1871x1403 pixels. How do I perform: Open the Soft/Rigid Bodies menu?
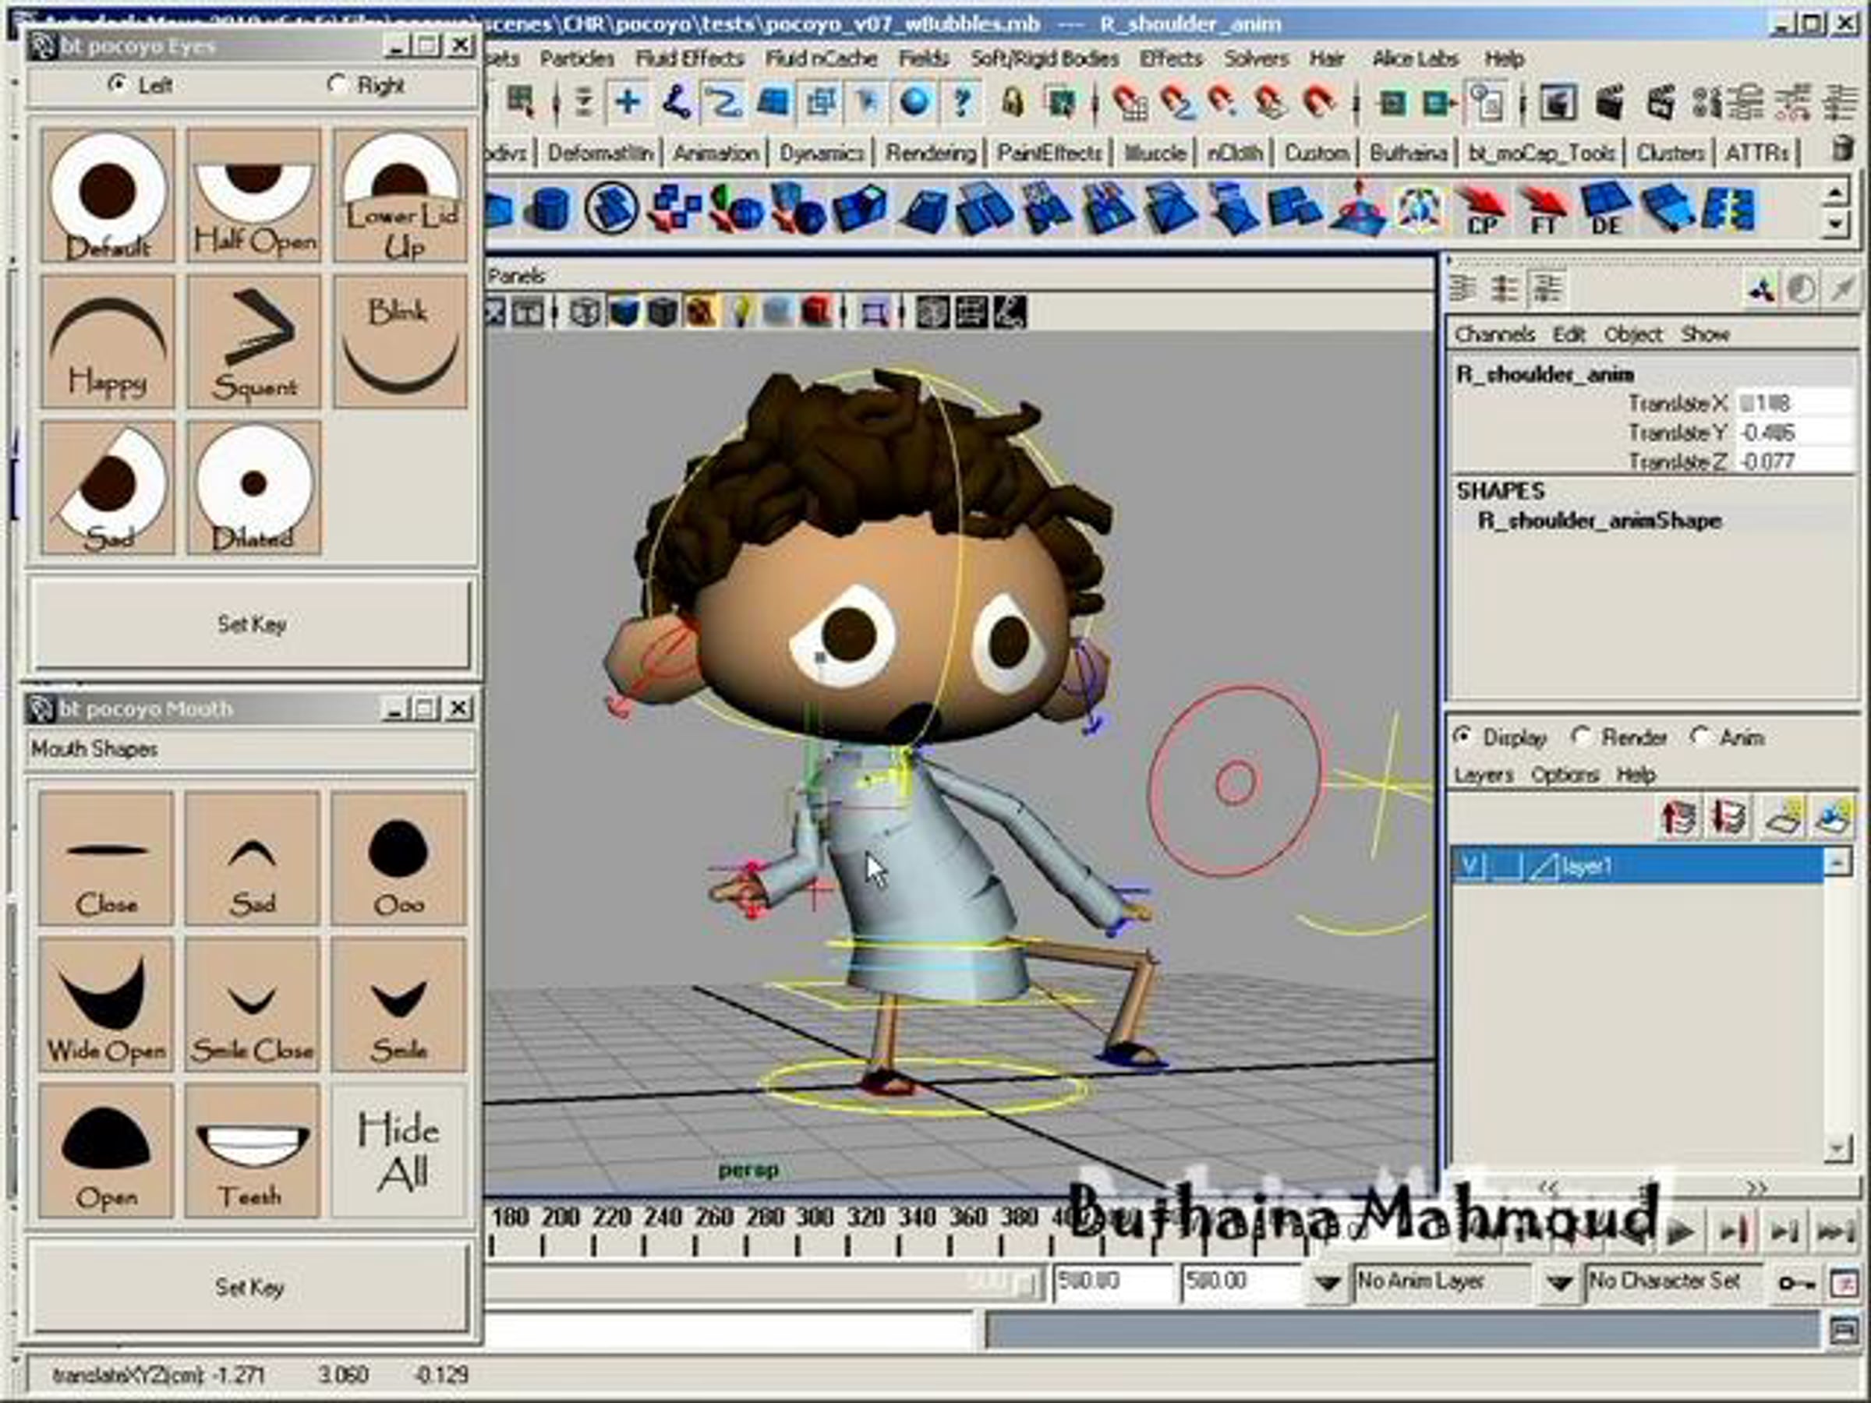point(1045,58)
